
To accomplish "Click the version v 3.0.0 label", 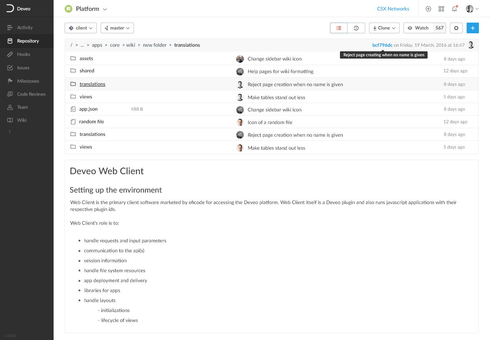I will coord(10,336).
